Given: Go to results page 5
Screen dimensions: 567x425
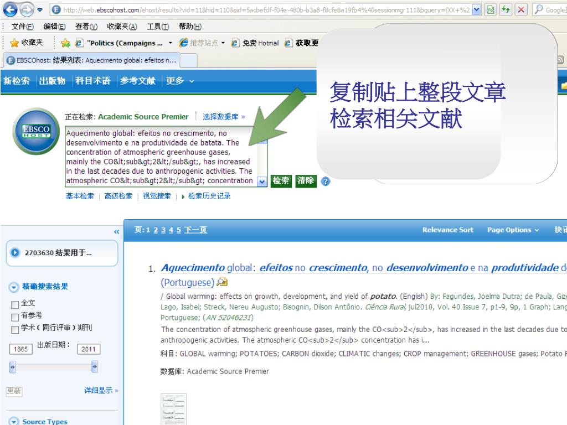Looking at the screenshot, I should tap(179, 230).
